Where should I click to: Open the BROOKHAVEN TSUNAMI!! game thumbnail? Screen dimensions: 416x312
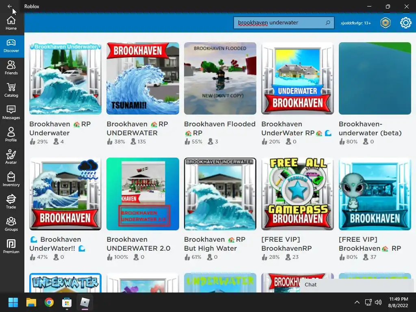[x=143, y=78]
